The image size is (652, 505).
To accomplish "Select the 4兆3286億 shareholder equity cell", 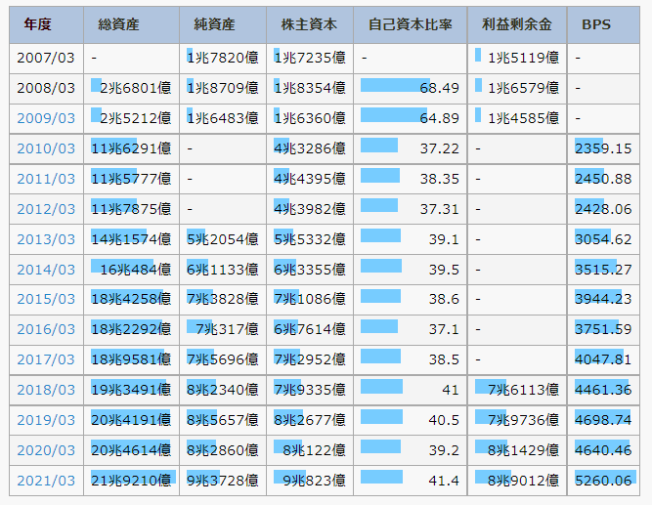I will coord(310,148).
